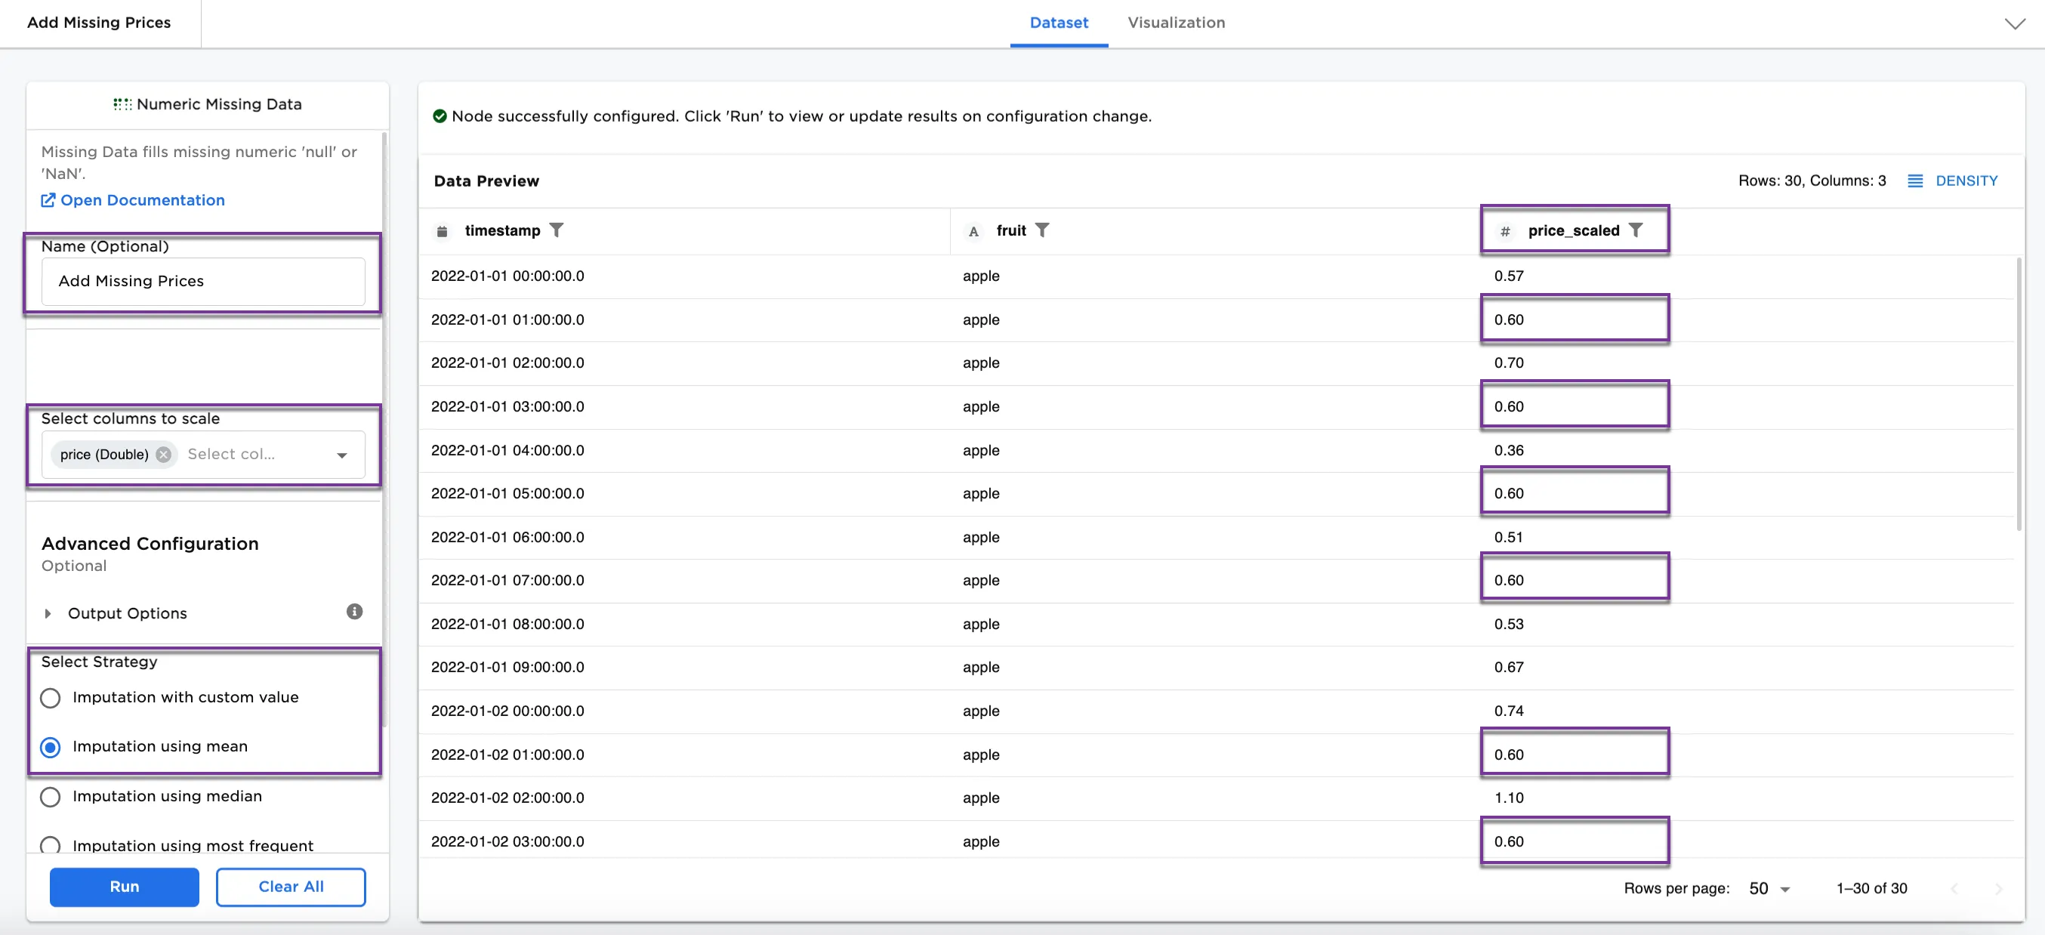Image resolution: width=2045 pixels, height=935 pixels.
Task: Click the price_scaled column filter icon
Action: (1636, 230)
